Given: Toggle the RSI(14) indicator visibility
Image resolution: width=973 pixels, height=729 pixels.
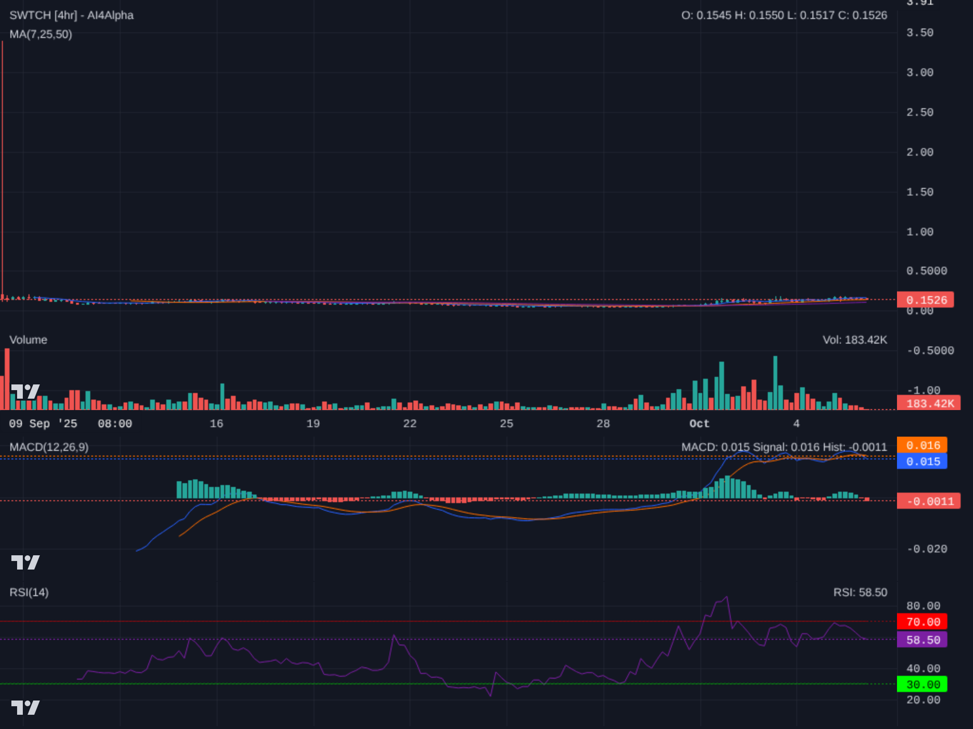Looking at the screenshot, I should tap(29, 592).
